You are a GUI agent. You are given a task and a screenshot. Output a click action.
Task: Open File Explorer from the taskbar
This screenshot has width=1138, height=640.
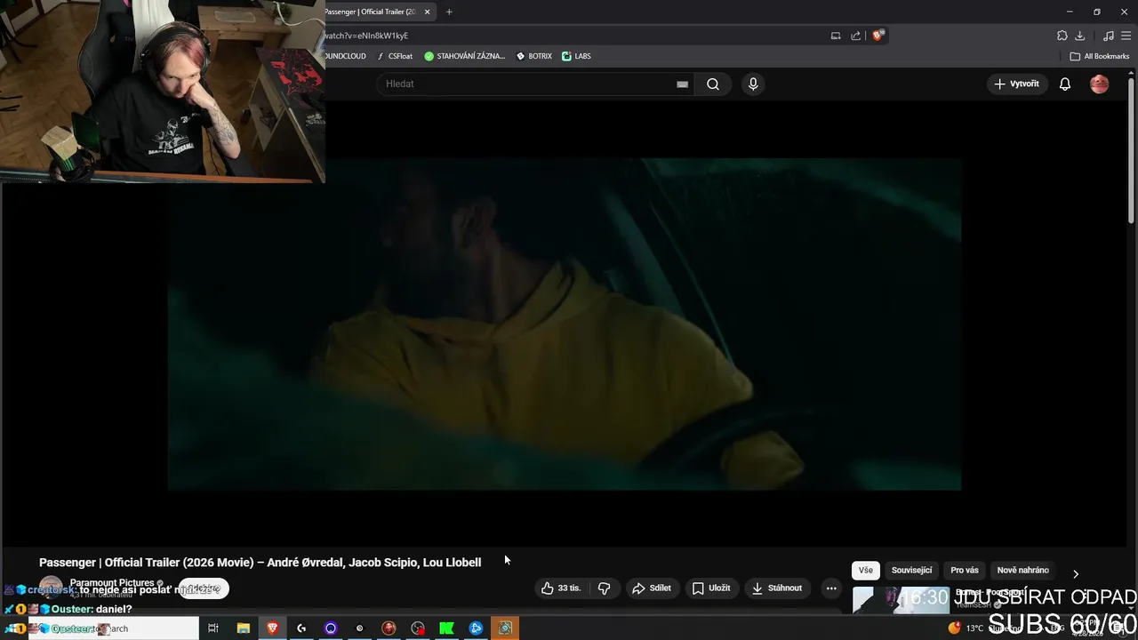243,628
